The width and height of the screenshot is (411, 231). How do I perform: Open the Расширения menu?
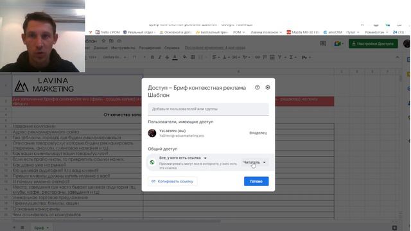(x=150, y=48)
